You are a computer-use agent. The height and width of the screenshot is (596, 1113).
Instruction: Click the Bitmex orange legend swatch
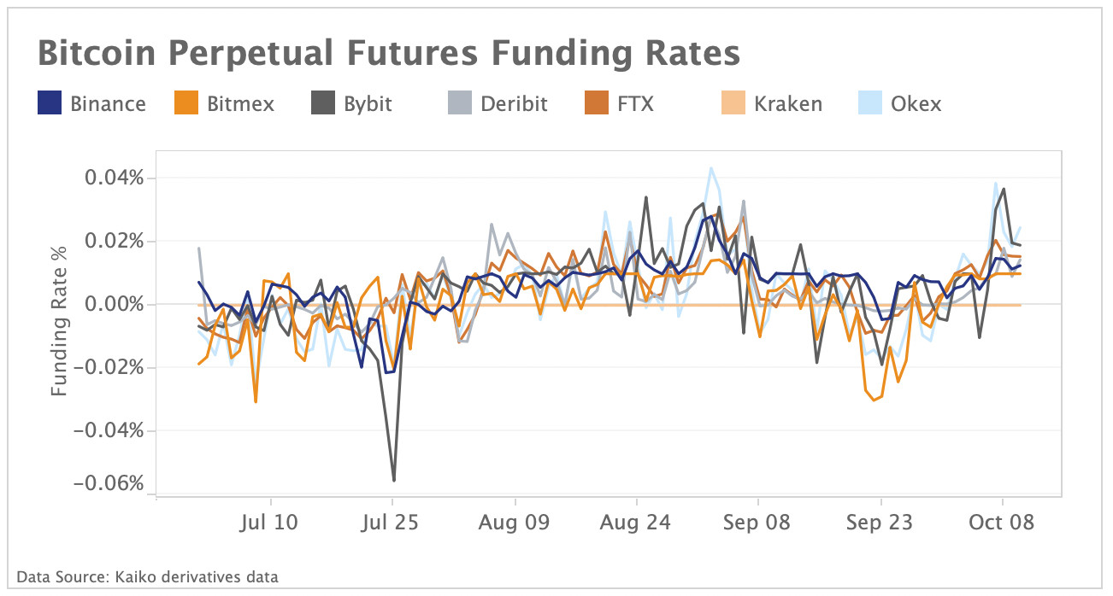click(187, 103)
